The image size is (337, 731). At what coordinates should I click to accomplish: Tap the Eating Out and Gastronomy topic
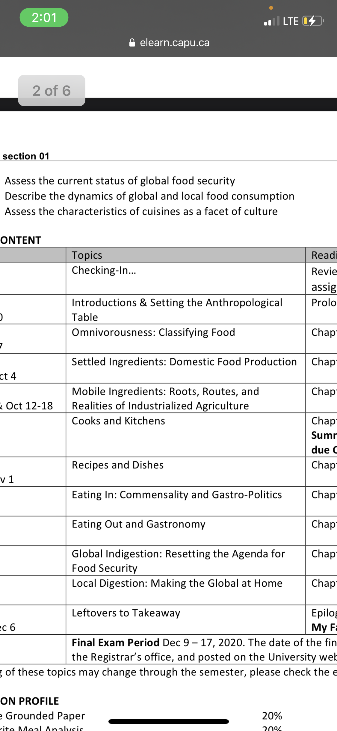coord(139,524)
